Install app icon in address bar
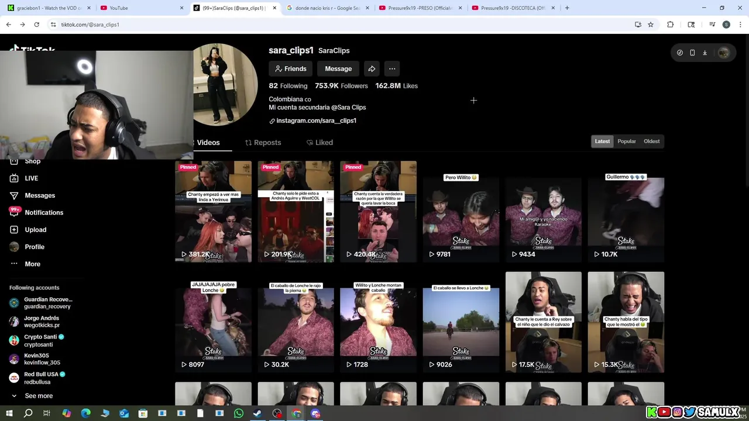This screenshot has height=421, width=749. 638,25
